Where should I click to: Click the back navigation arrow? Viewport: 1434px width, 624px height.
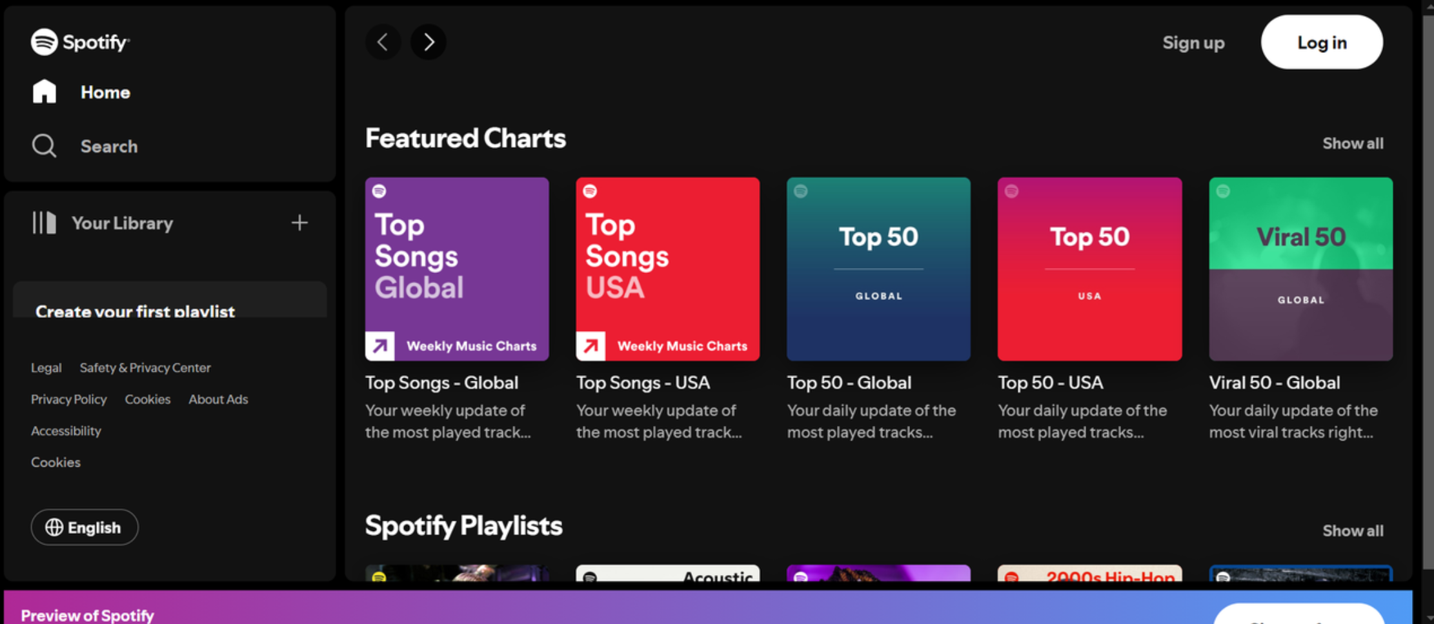(x=383, y=42)
